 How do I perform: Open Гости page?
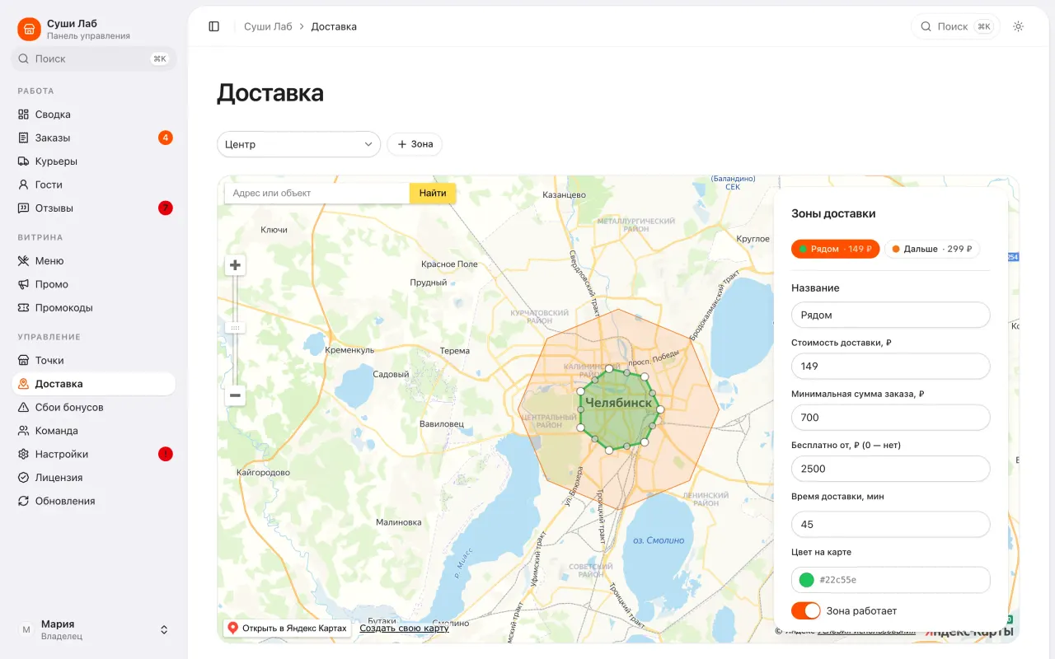click(93, 185)
